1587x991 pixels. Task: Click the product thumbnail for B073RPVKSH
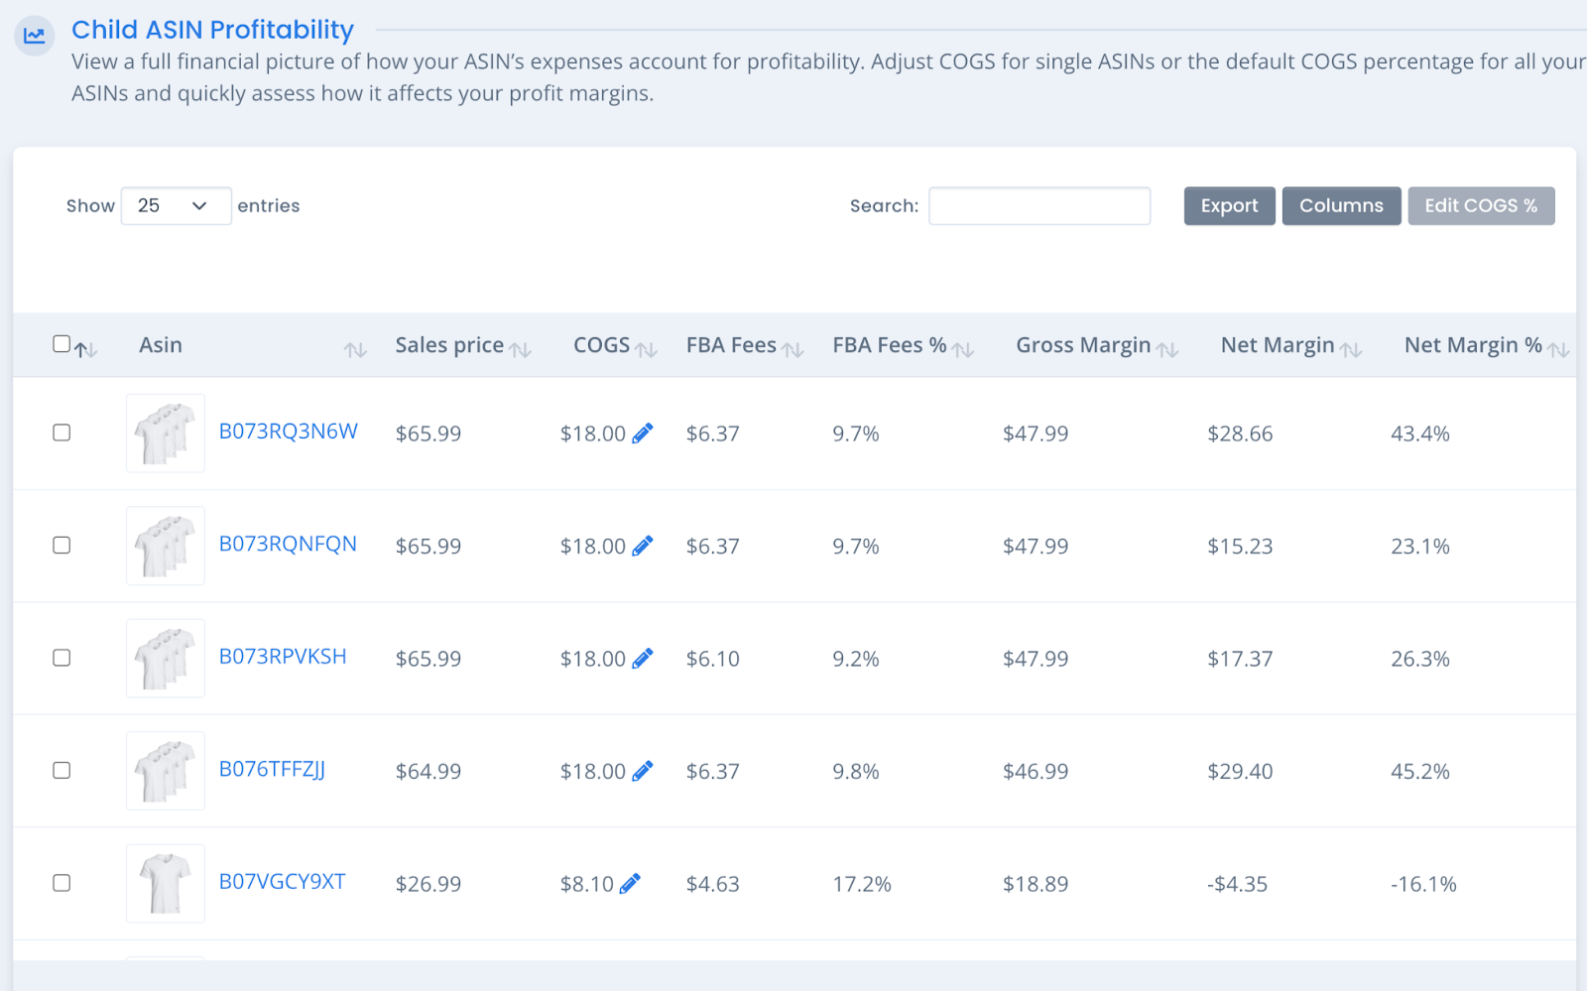coord(166,659)
